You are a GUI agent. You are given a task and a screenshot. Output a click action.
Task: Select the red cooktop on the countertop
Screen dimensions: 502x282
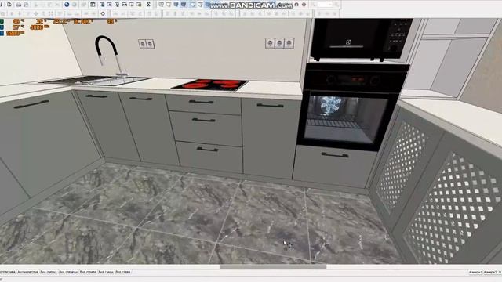(210, 85)
